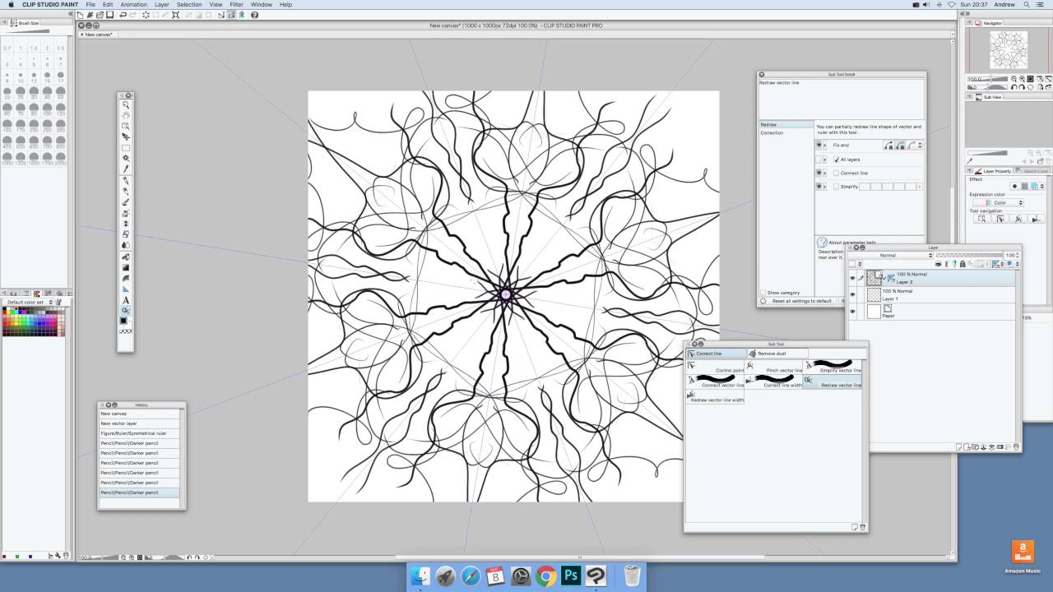Choose the Correct line width sub tool
The height and width of the screenshot is (592, 1053).
point(774,381)
